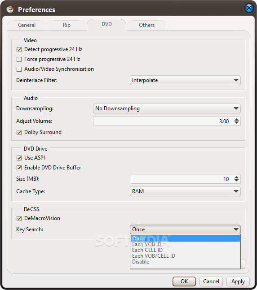Apply the preference changes
The image size is (257, 290).
point(238,281)
